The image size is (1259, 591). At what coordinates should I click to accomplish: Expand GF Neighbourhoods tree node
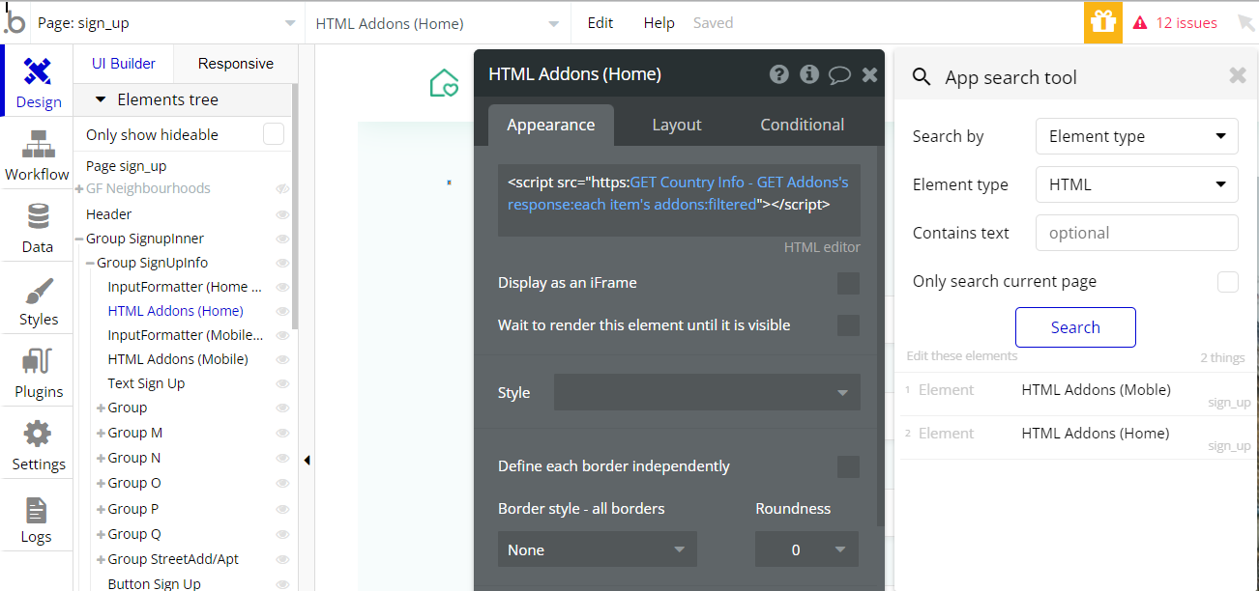coord(79,189)
